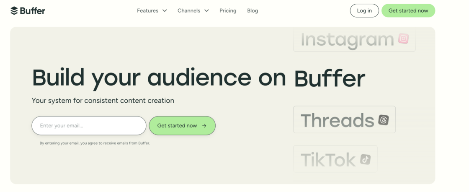Visit the Blog link
The width and height of the screenshot is (469, 192).
(x=253, y=11)
